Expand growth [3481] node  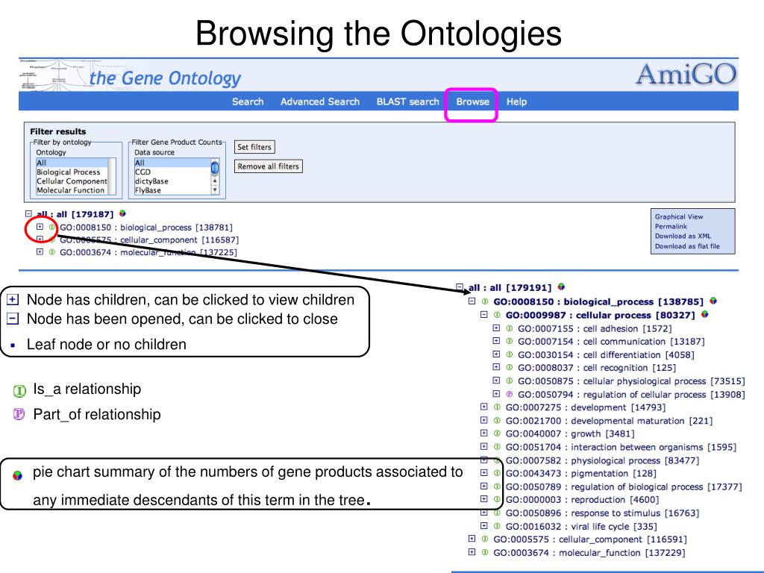point(483,433)
